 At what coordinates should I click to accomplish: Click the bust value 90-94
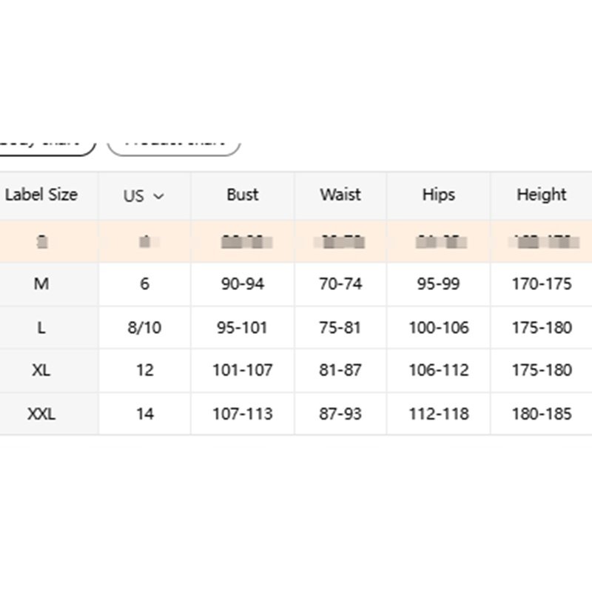tap(243, 284)
